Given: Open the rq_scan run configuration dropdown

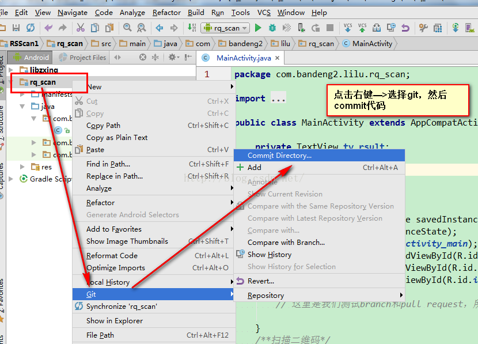Looking at the screenshot, I should (225, 28).
